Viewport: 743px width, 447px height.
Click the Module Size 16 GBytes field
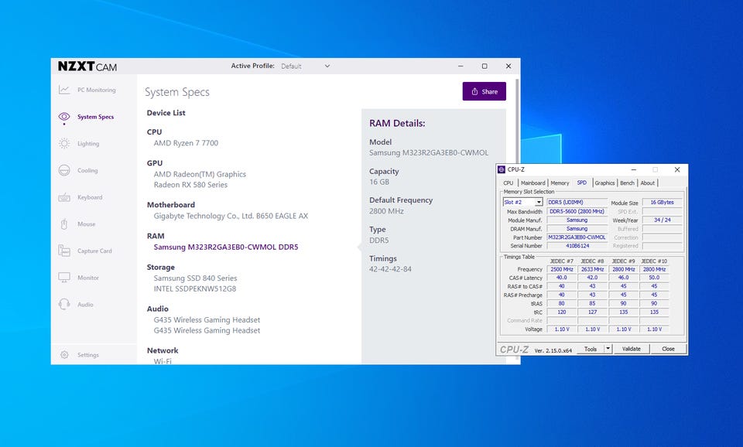tap(662, 202)
